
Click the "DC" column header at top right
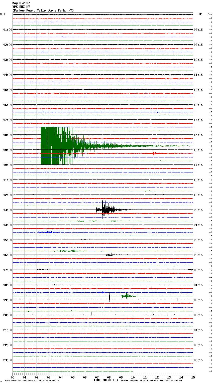tap(208, 14)
